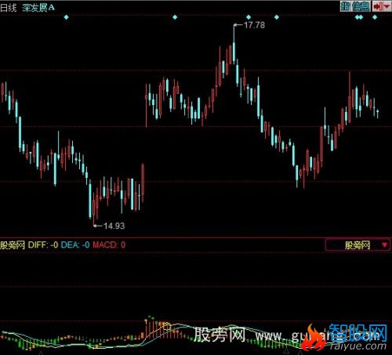Click the 14.93 low price label
The height and width of the screenshot is (355, 392).
(x=114, y=226)
